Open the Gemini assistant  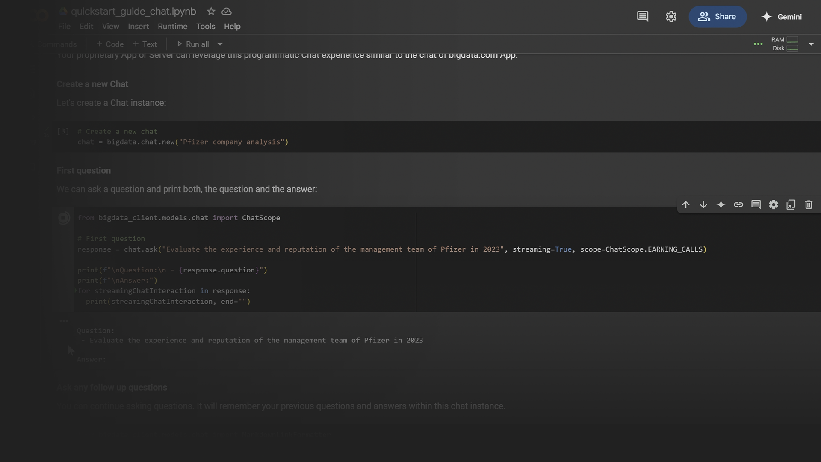782,17
